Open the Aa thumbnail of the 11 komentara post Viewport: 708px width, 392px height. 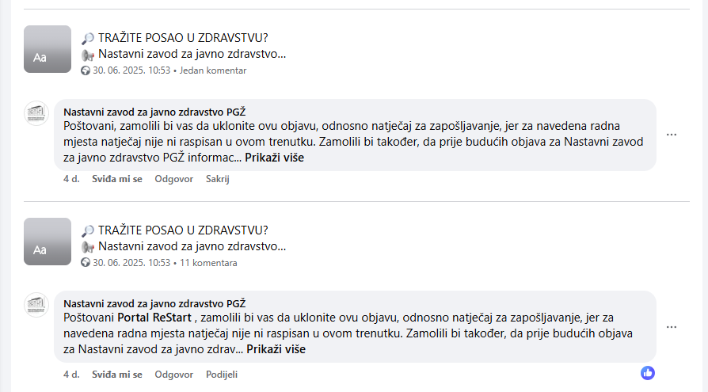48,242
